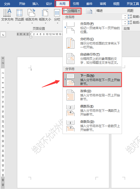The height and width of the screenshot is (189, 140).
Task: Open the 页边距 margins tool
Action: tap(19, 16)
